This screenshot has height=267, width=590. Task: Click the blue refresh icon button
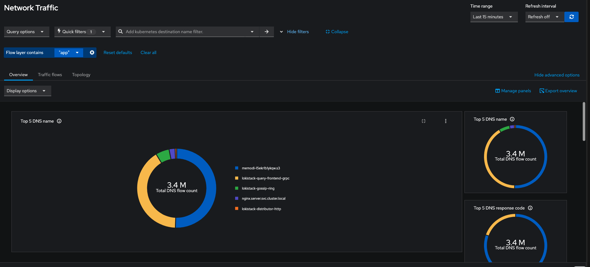coord(571,17)
